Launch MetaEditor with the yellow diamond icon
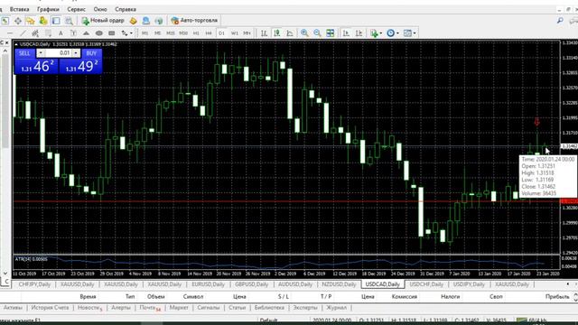The height and width of the screenshot is (325, 578). (x=134, y=21)
